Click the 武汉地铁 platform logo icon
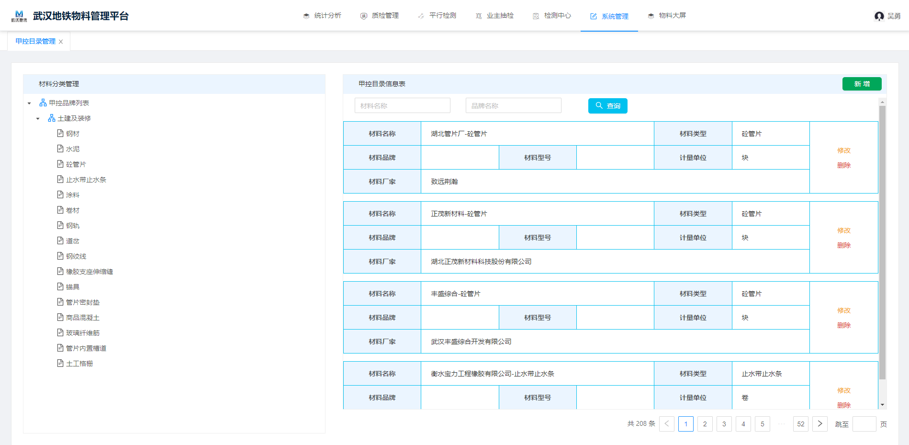909x445 pixels. (19, 16)
